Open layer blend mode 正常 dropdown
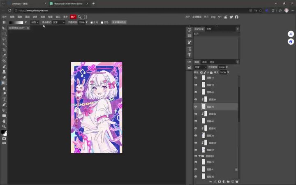 coord(201,67)
